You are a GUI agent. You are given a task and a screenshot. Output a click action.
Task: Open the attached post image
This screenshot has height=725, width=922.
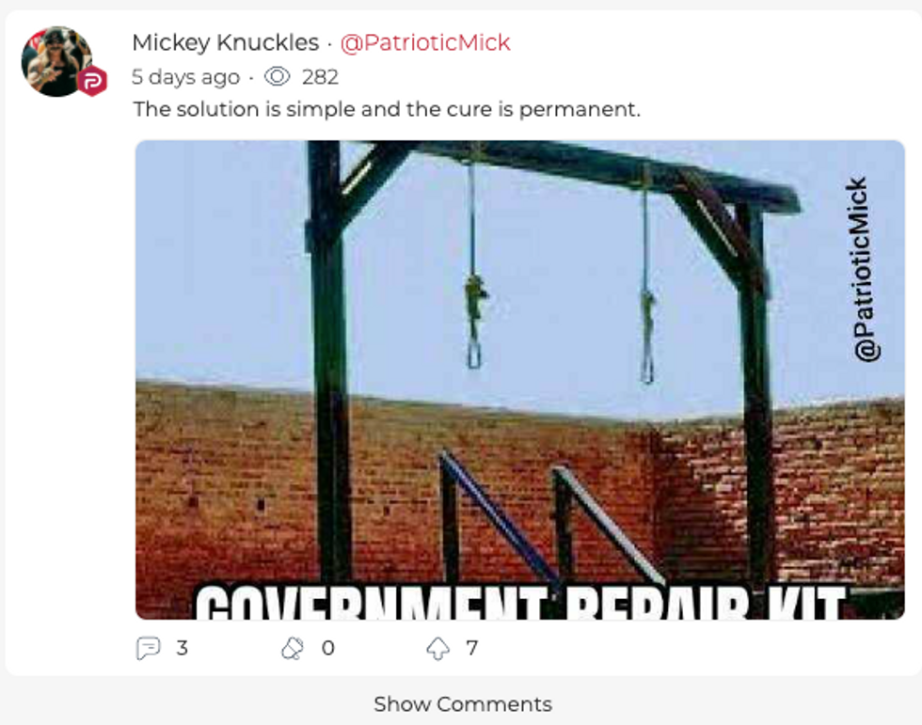click(519, 380)
